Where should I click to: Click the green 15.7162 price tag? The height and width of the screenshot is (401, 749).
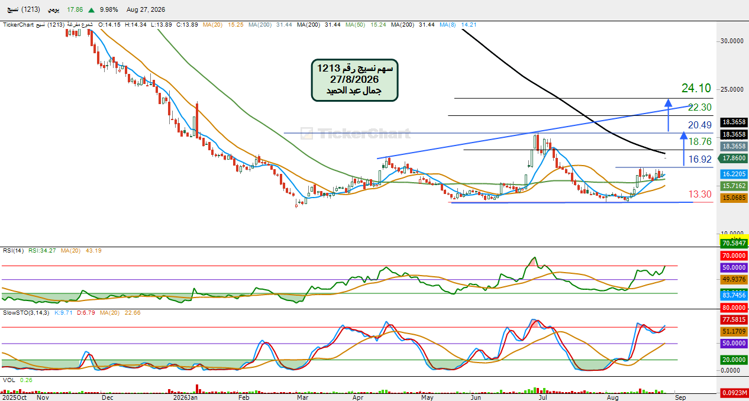tap(734, 186)
